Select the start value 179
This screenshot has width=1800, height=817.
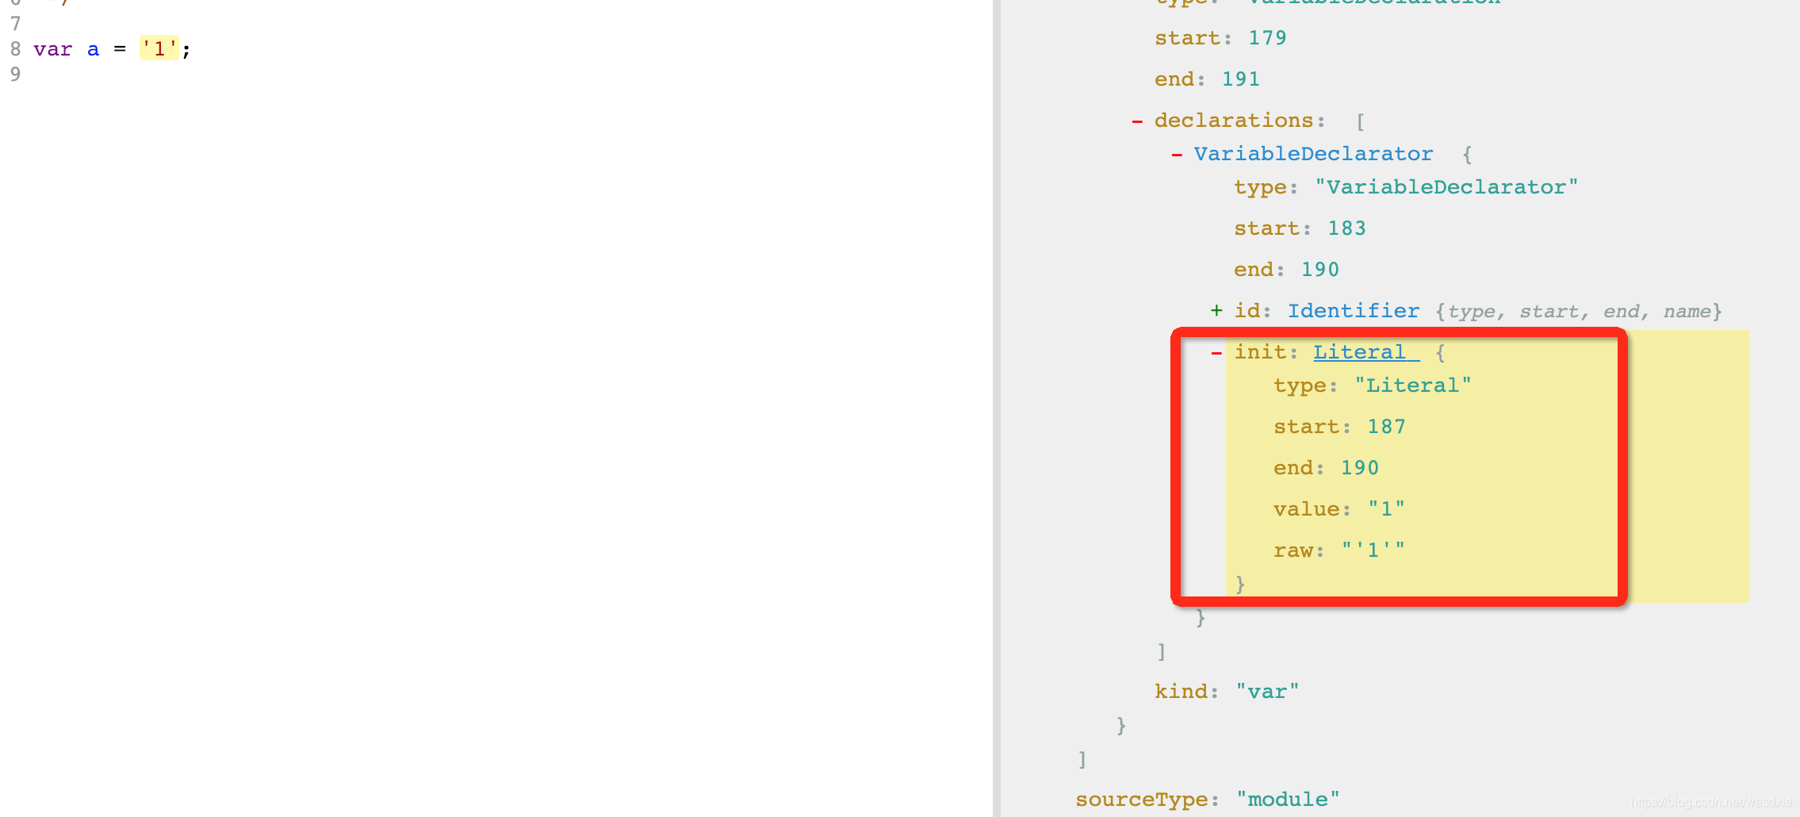(1267, 38)
